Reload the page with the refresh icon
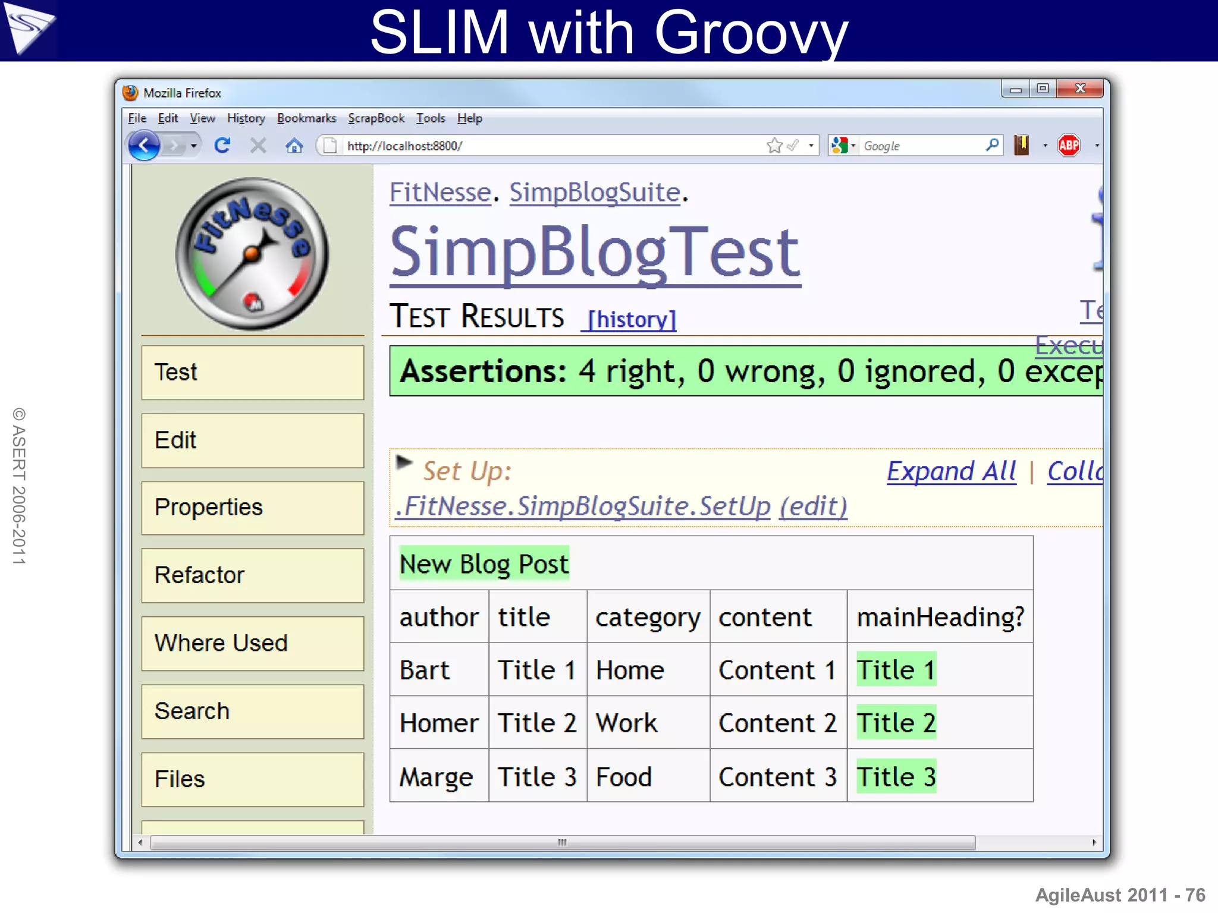The width and height of the screenshot is (1218, 913). coord(222,146)
